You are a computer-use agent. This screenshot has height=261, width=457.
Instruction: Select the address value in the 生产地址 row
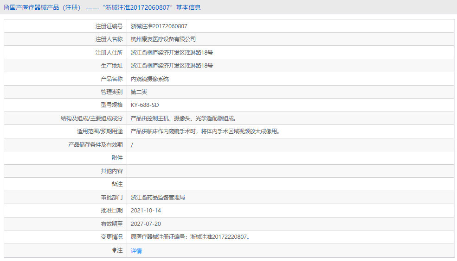[x=172, y=66]
